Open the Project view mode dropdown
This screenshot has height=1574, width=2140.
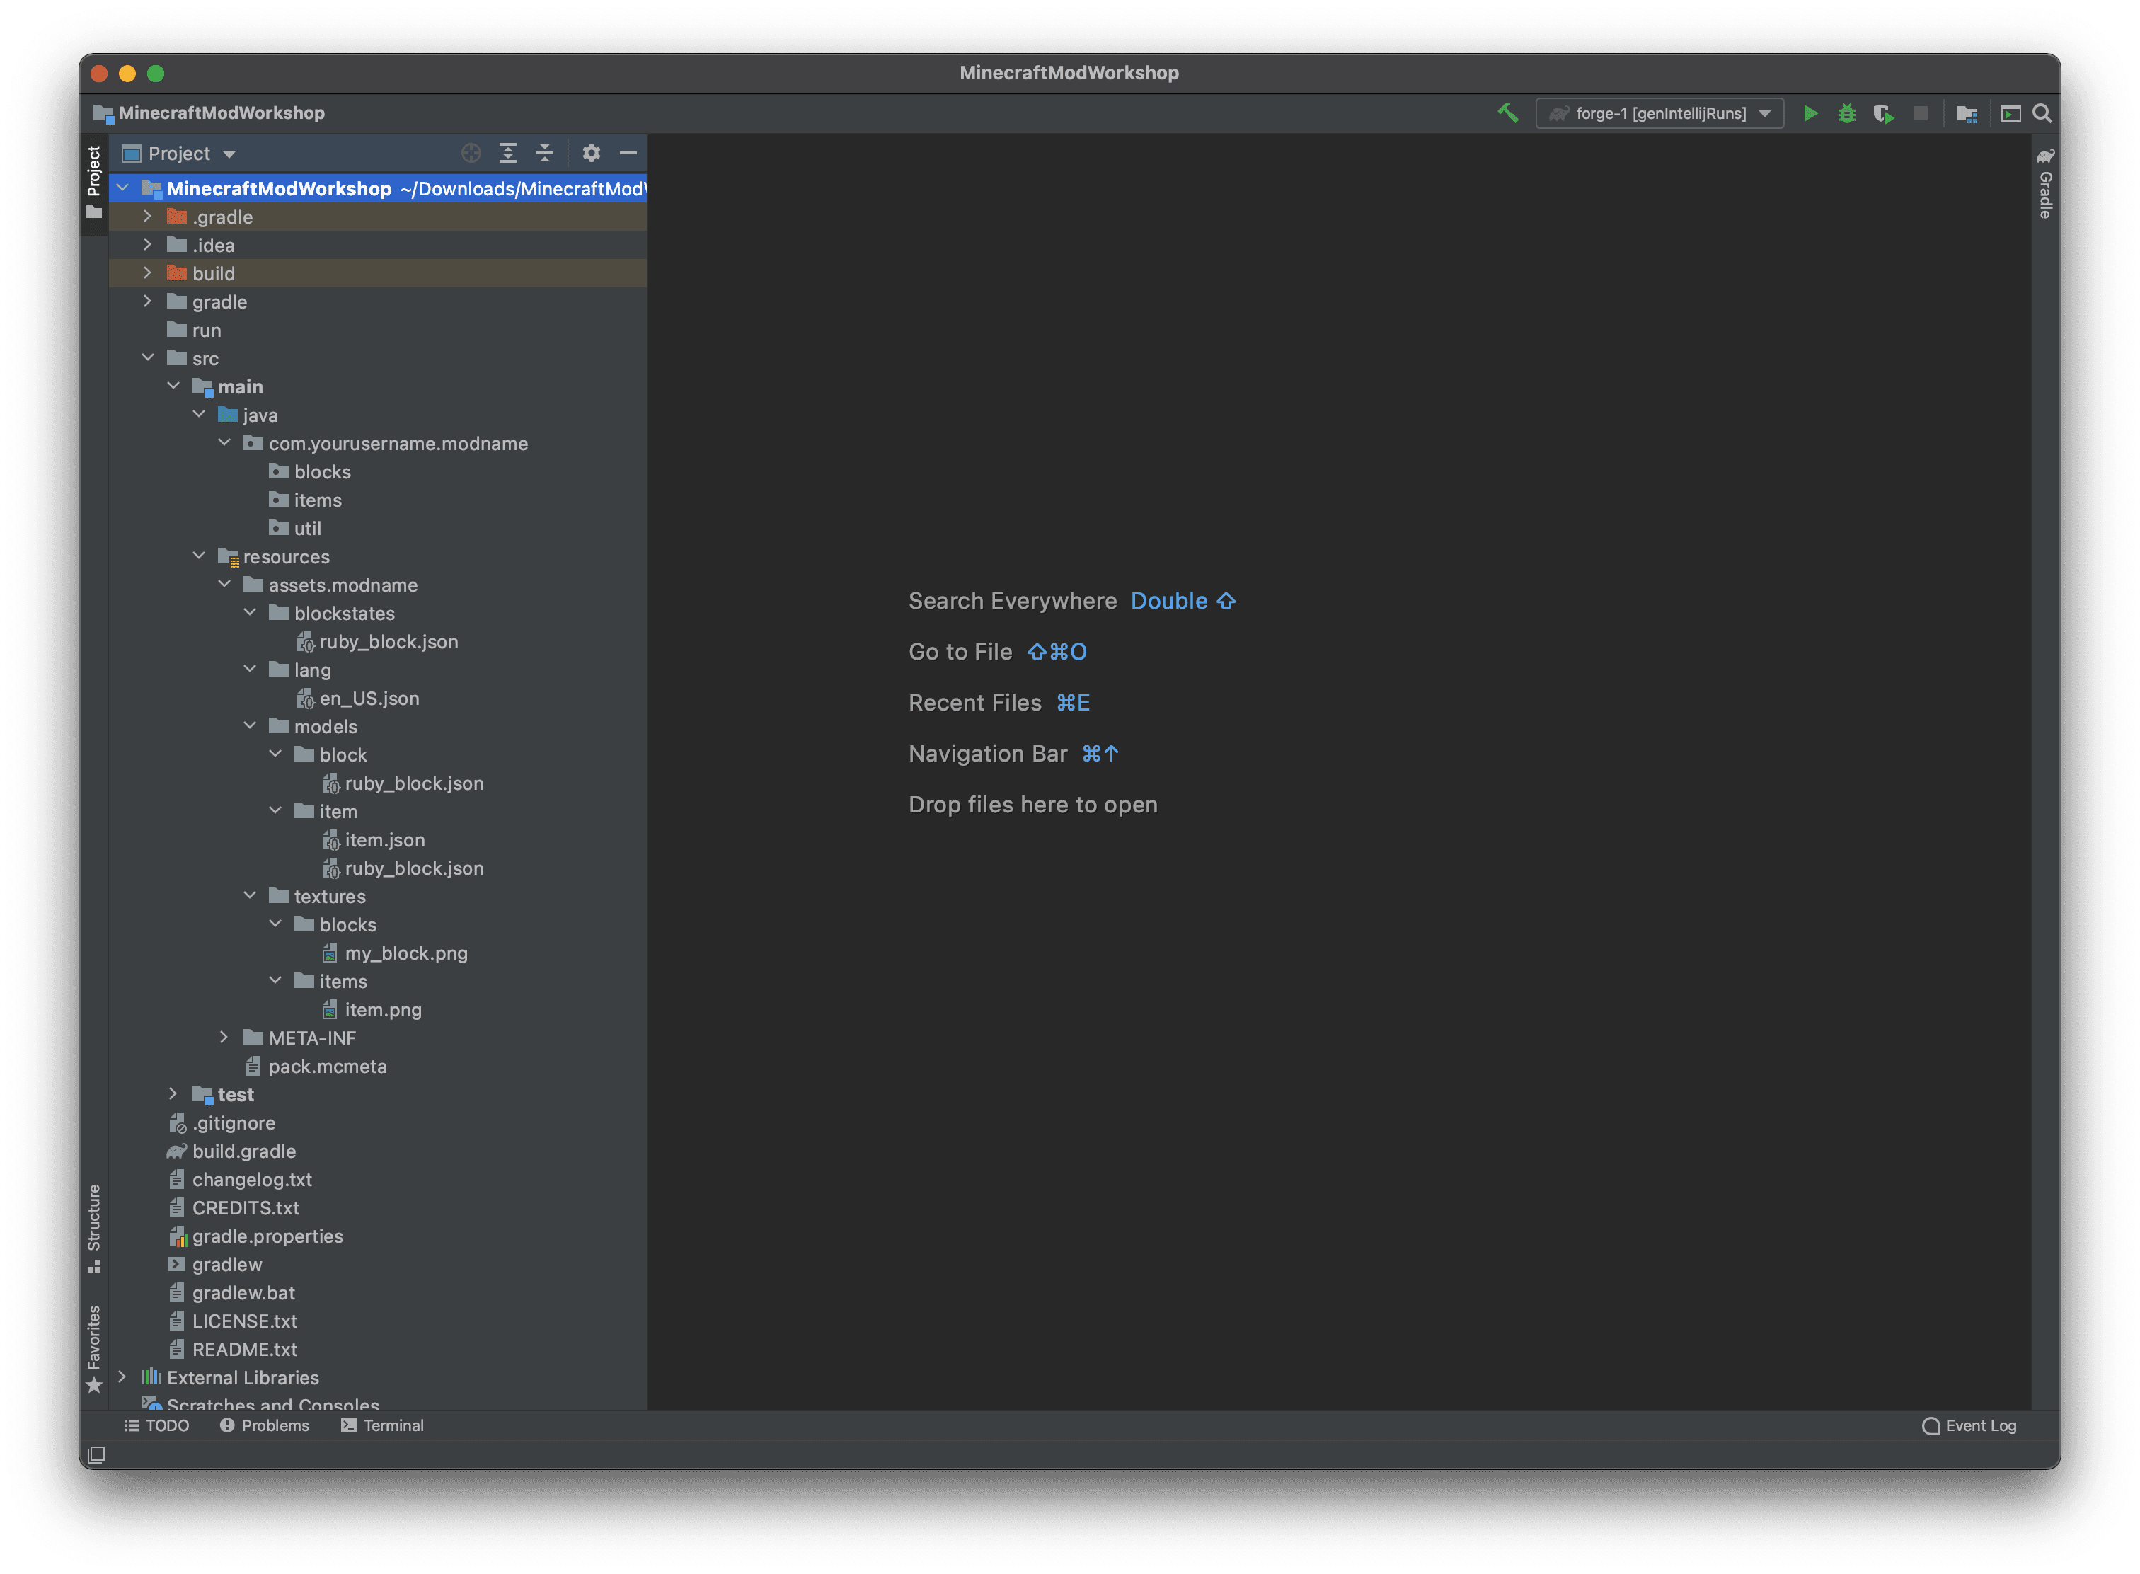pos(179,154)
